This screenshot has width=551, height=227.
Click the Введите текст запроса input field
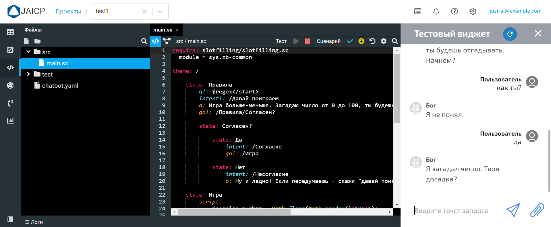(x=457, y=211)
